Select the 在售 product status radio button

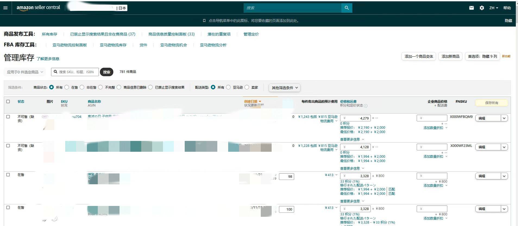point(67,87)
